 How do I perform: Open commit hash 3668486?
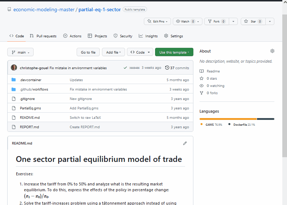134,68
